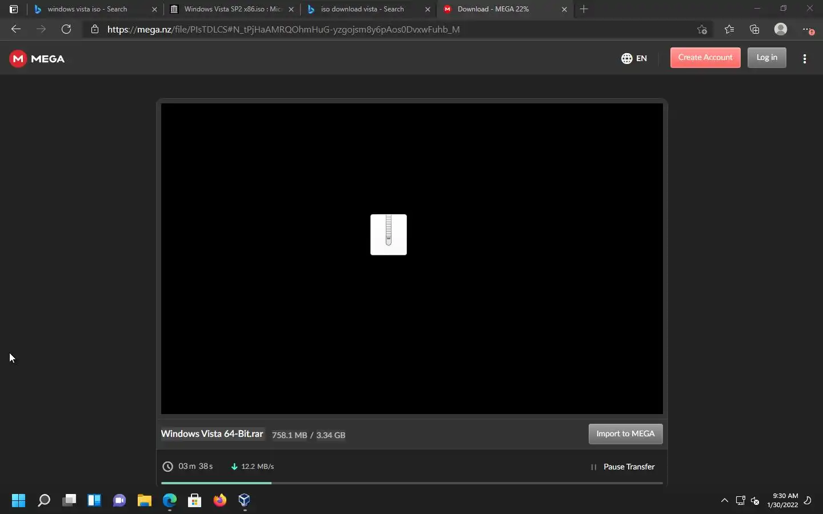This screenshot has height=514, width=823.
Task: Click the Create Account button
Action: coord(705,58)
